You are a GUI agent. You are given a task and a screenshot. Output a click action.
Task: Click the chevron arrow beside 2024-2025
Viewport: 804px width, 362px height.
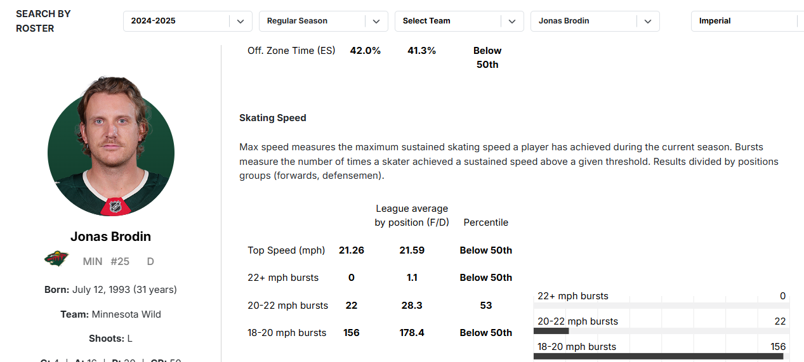pos(241,21)
